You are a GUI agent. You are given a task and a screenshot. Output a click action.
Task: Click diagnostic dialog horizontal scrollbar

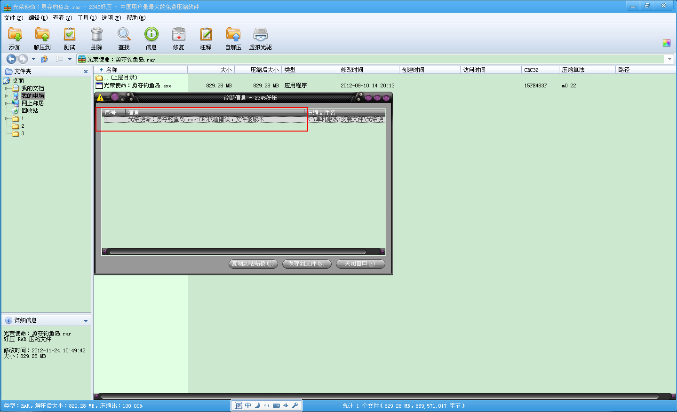[x=238, y=251]
